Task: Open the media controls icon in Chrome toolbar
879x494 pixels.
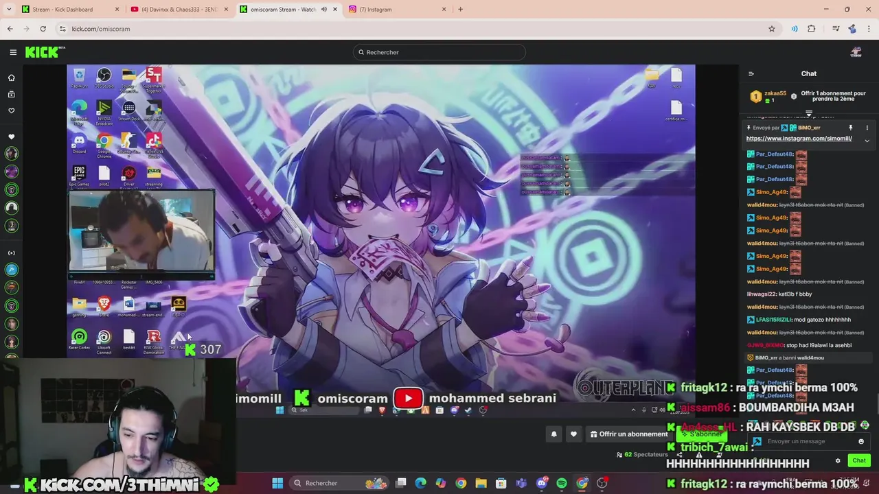Action: point(835,29)
